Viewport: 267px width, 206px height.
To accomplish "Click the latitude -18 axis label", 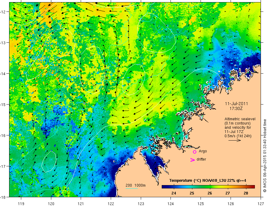I will click(x=3, y=197).
